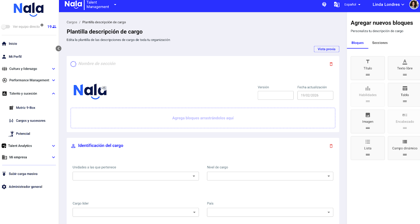Switch to the Secciones tab
This screenshot has width=420, height=224.
[x=380, y=43]
